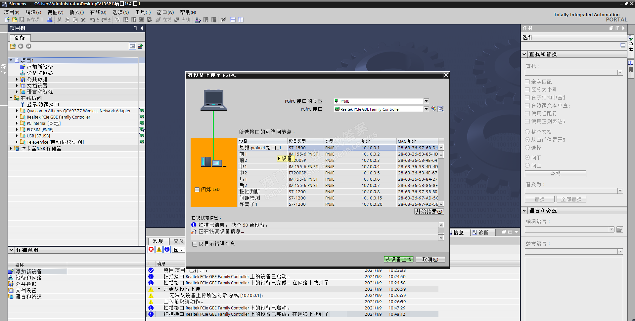This screenshot has width=635, height=321.
Task: Switch to the 常规 tab
Action: (158, 241)
